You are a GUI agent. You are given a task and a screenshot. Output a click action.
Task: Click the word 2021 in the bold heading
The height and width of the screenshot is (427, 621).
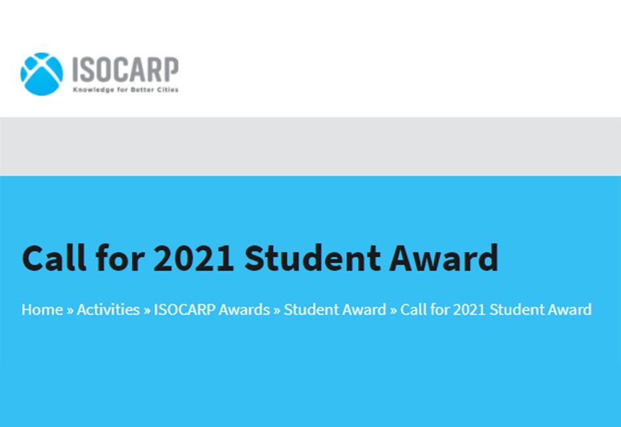194,258
